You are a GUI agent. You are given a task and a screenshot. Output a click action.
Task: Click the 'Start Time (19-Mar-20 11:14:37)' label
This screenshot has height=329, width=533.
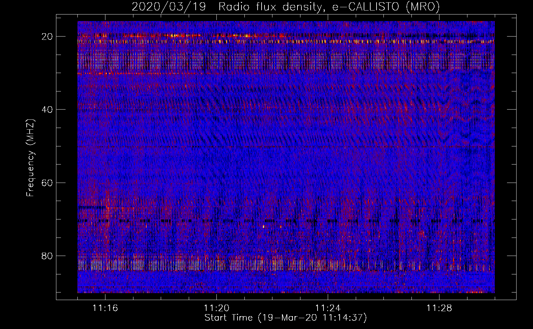coord(286,318)
